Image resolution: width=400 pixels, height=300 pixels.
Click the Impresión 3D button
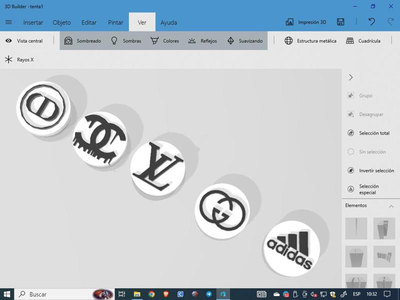(x=306, y=22)
